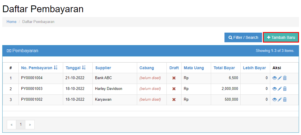The image size is (301, 135).
Task: Open the Filter / Search button
Action: click(243, 37)
